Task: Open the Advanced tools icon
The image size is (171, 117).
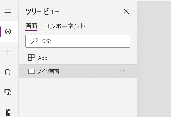Action: (x=8, y=113)
